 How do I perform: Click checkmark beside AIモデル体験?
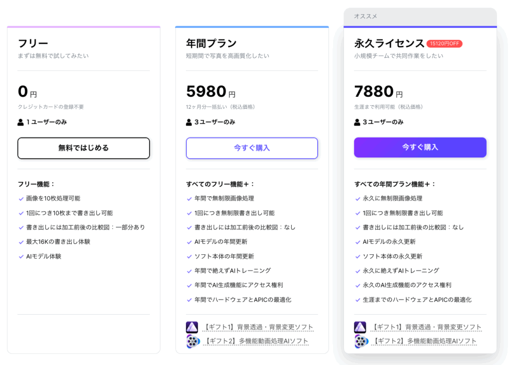click(21, 257)
